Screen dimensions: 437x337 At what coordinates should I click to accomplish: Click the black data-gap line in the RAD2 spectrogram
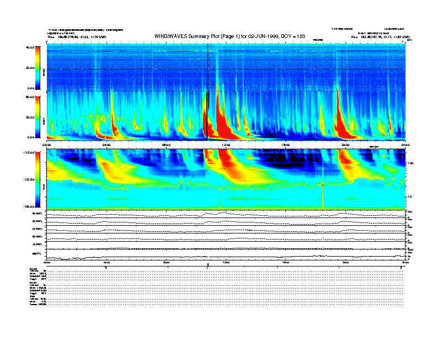207,67
